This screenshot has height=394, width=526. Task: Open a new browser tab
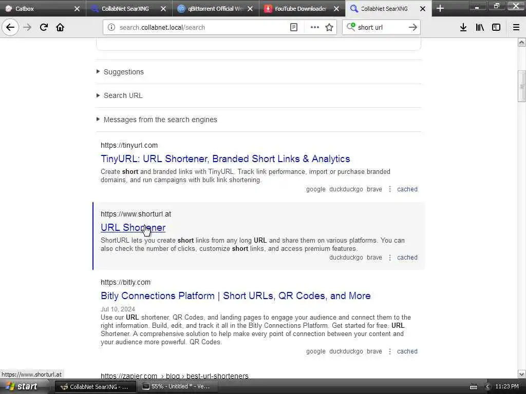coord(440,8)
